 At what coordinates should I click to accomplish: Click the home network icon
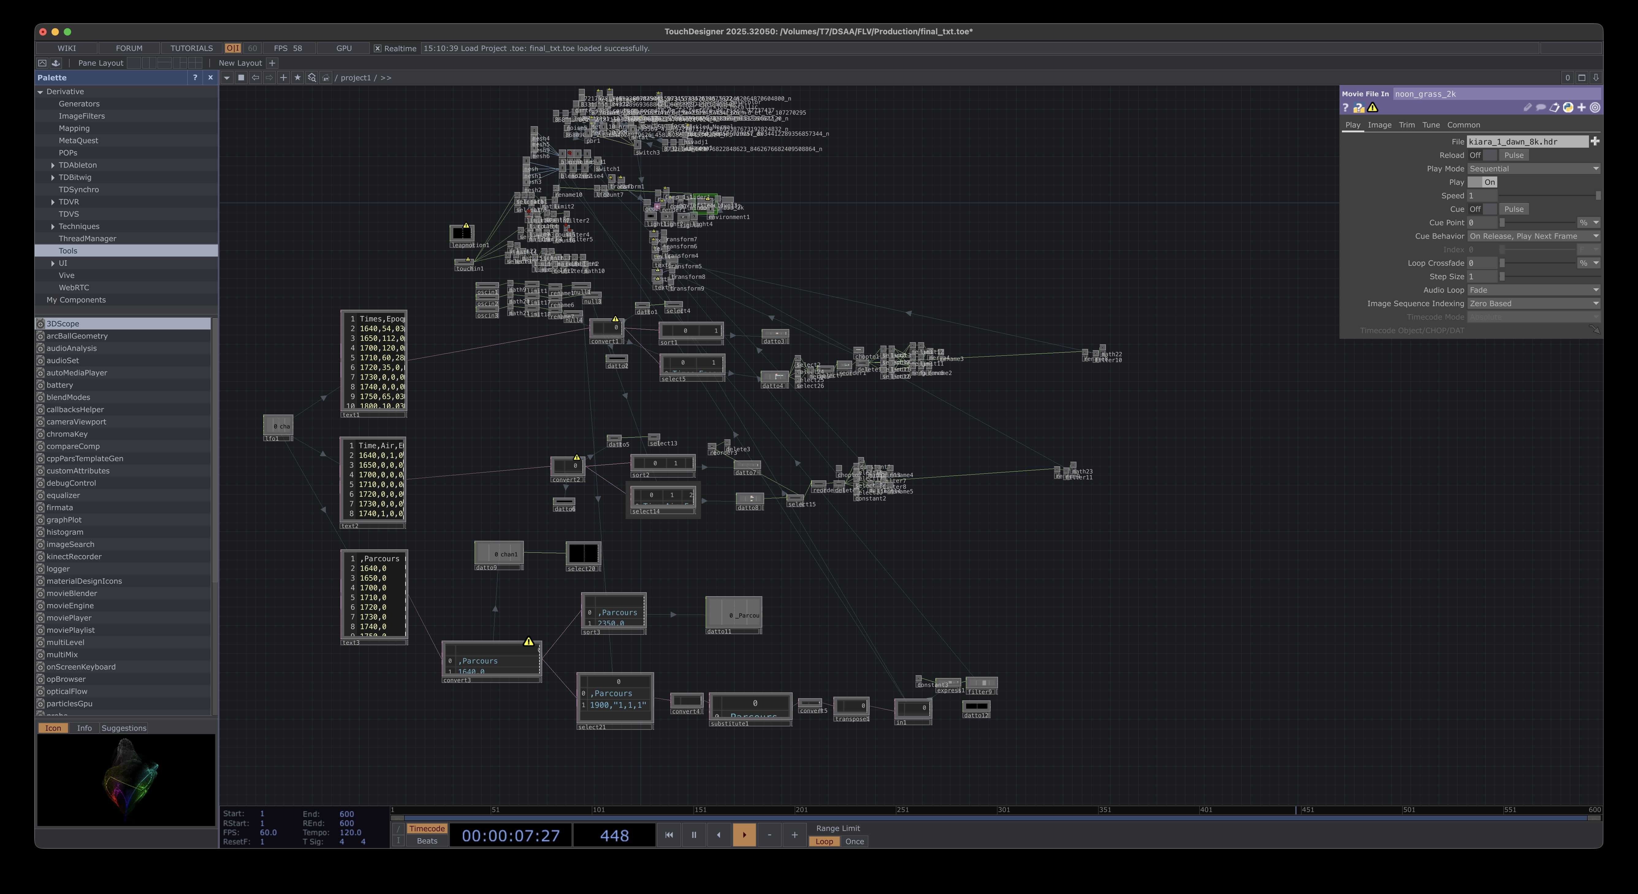point(326,78)
